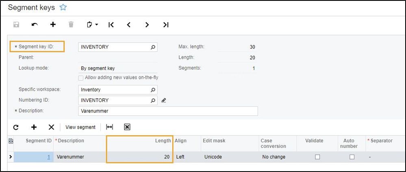406x172 pixels.
Task: Open Segment key ID lookup search
Action: (x=153, y=47)
